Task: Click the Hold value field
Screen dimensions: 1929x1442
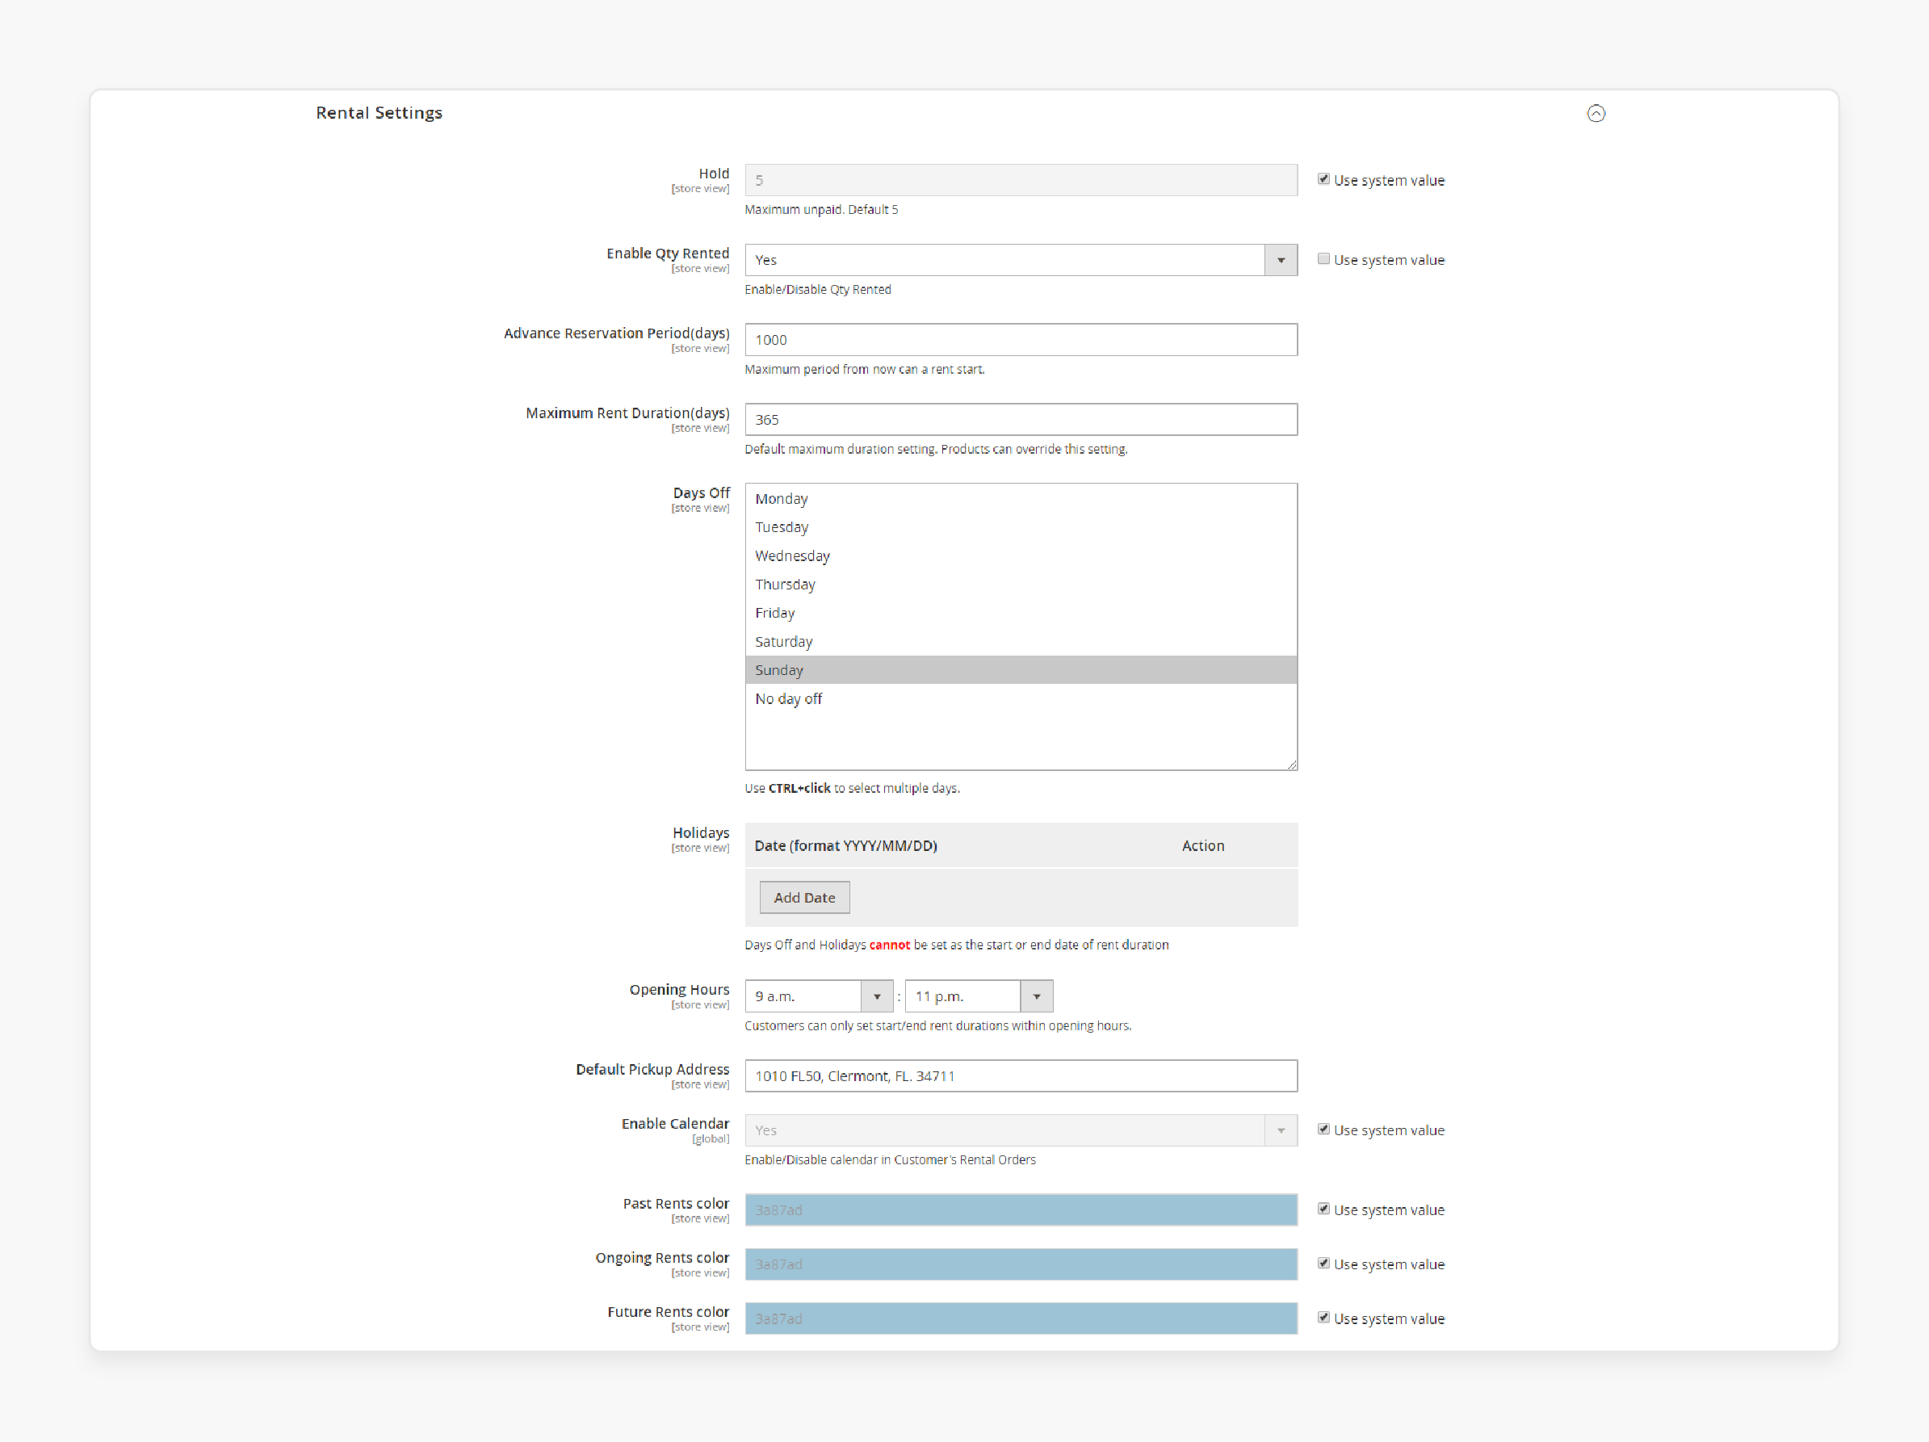Action: point(1021,181)
